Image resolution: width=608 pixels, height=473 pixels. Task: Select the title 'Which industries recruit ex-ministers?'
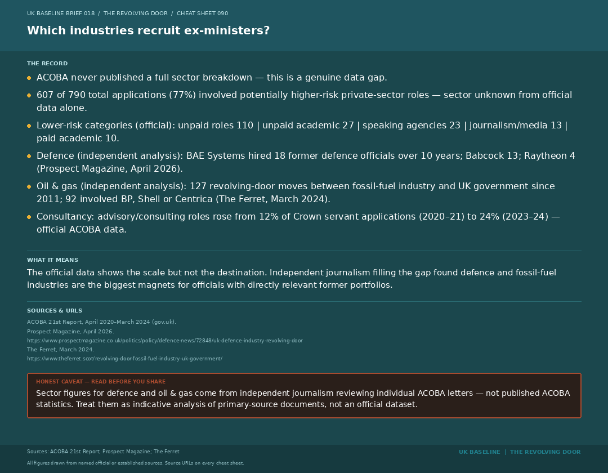coord(148,30)
